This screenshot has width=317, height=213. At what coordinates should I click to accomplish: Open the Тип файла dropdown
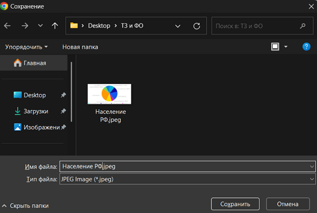tap(312, 179)
